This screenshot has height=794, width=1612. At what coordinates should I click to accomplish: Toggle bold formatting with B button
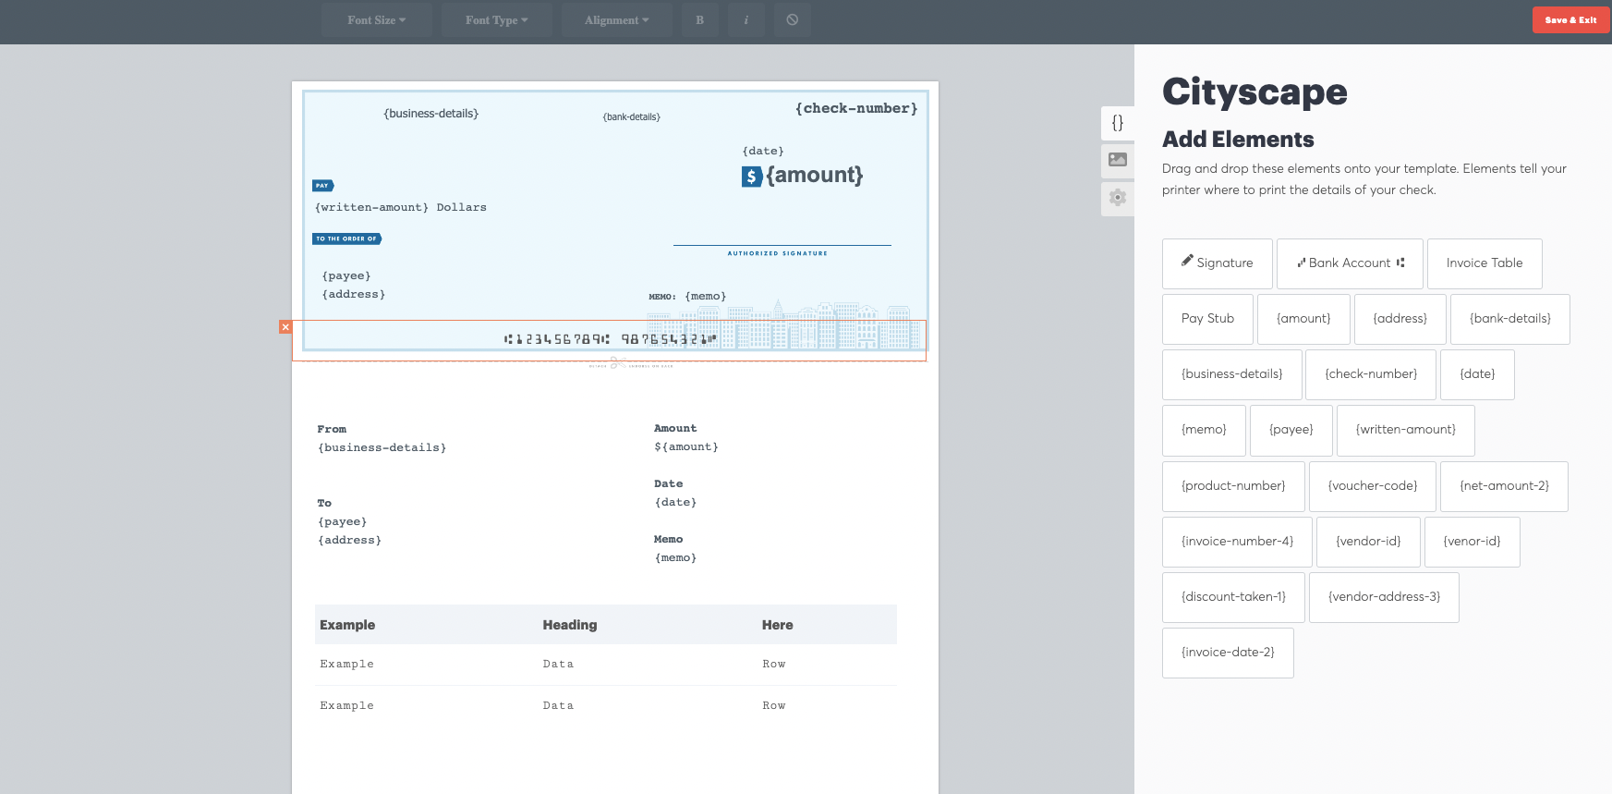[x=700, y=20]
